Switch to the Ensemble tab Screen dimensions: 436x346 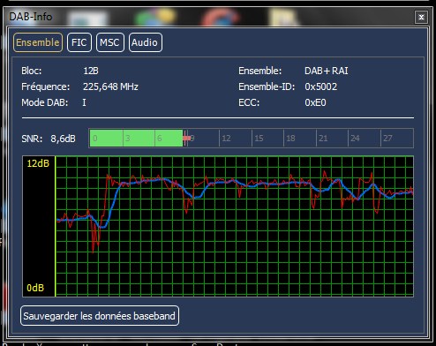tap(38, 42)
